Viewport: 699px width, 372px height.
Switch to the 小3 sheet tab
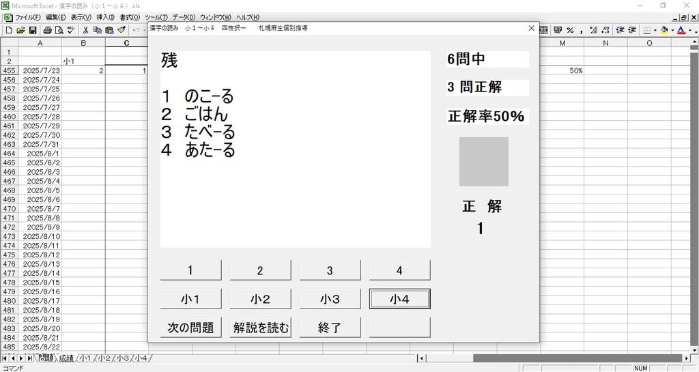pos(123,358)
